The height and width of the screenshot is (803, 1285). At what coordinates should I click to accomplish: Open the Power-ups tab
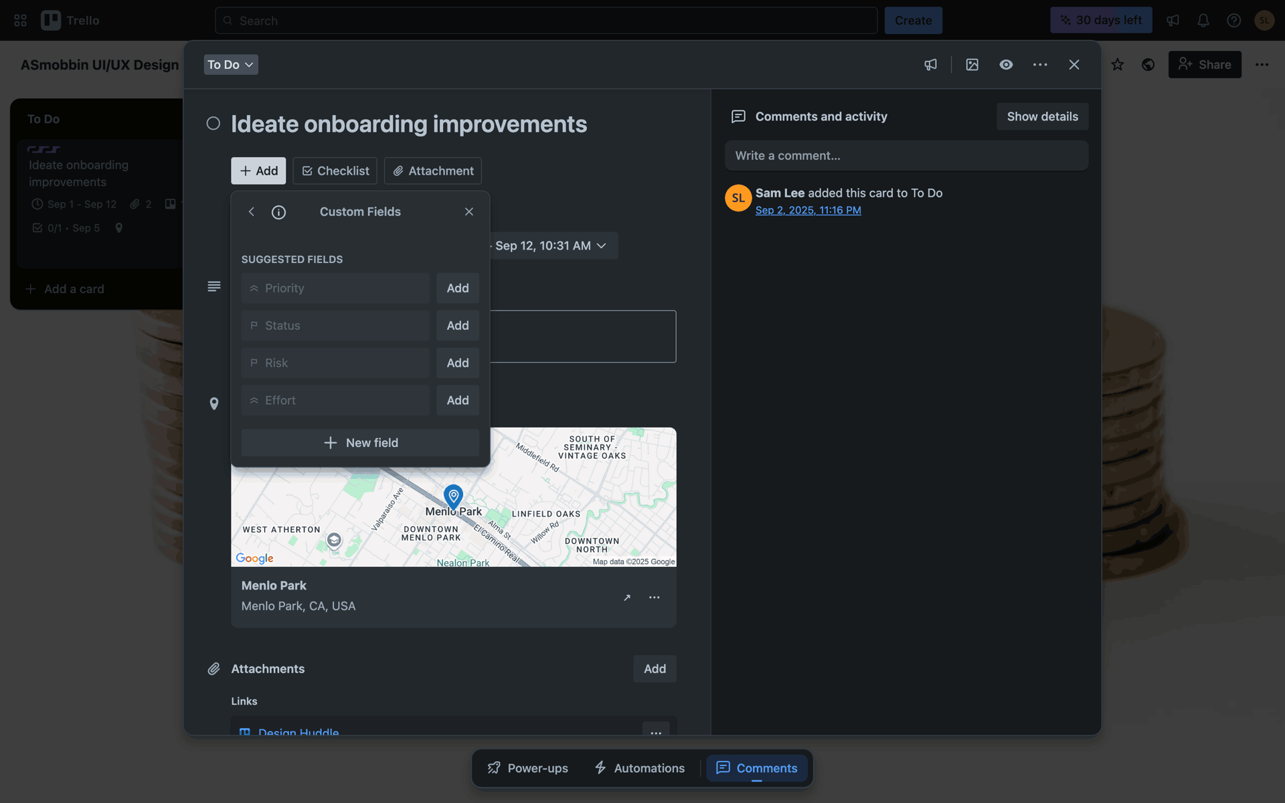tap(528, 768)
